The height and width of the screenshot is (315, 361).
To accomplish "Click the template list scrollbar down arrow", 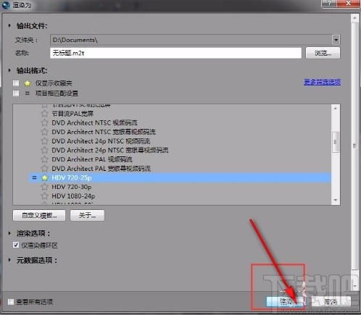I will (x=336, y=200).
